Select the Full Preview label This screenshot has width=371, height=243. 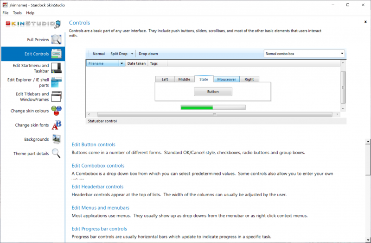coord(38,39)
